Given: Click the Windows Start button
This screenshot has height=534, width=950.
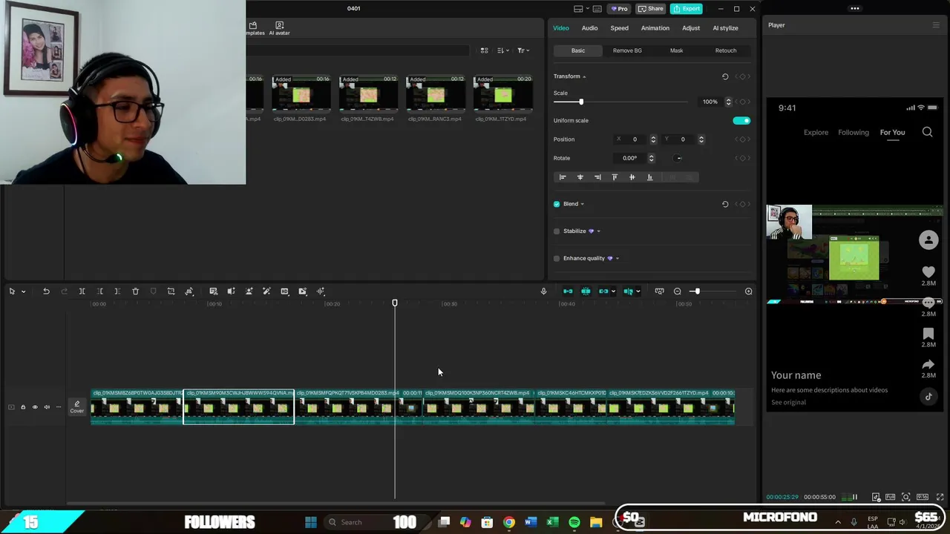Looking at the screenshot, I should click(311, 522).
